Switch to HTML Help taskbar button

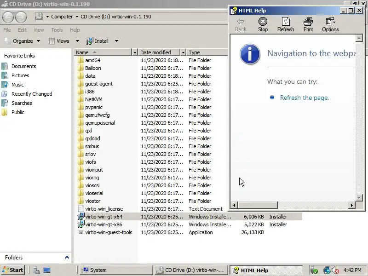[266, 270]
